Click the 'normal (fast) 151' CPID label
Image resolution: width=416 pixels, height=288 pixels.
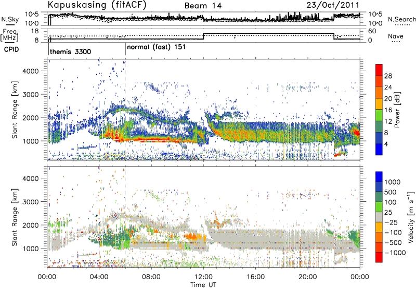157,47
